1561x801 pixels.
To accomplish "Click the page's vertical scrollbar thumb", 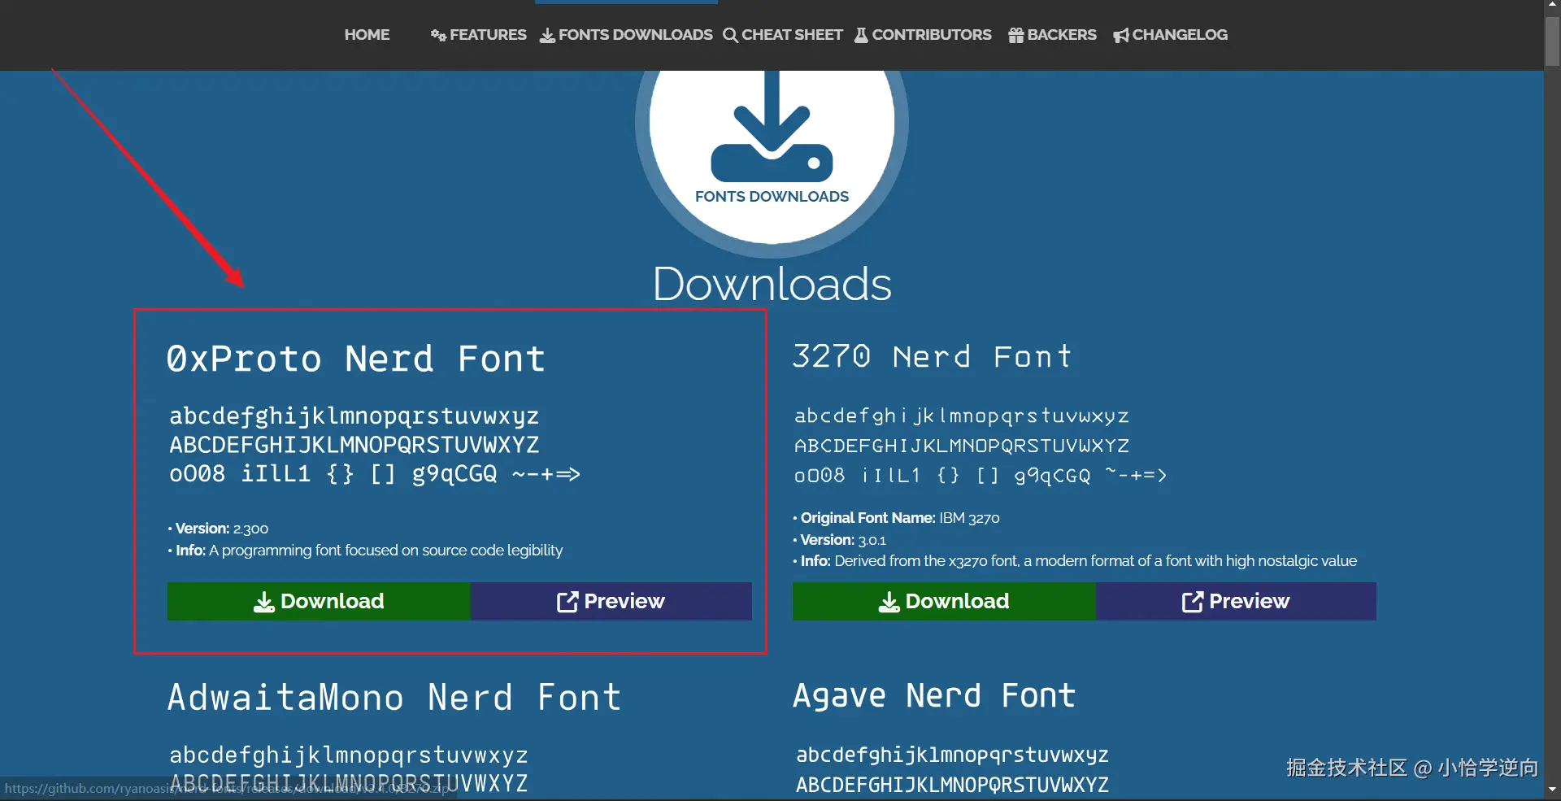I will pyautogui.click(x=1553, y=41).
